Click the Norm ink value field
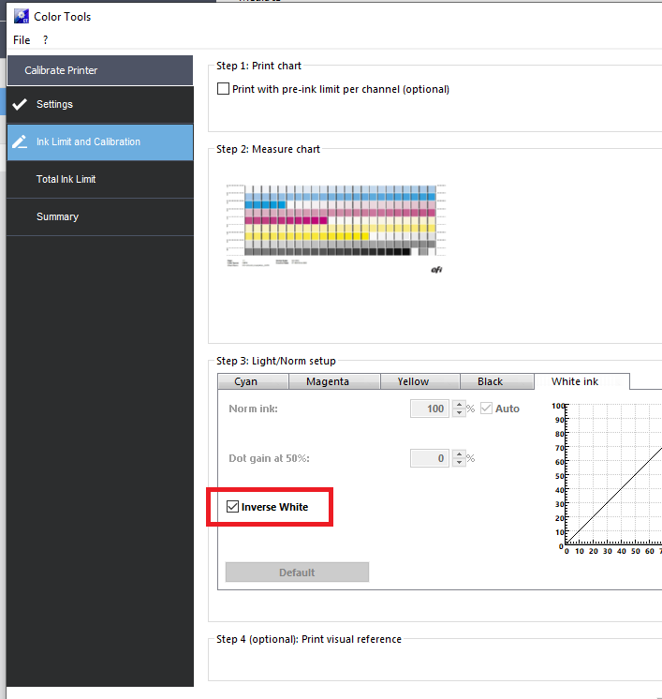662x699 pixels. (x=430, y=409)
